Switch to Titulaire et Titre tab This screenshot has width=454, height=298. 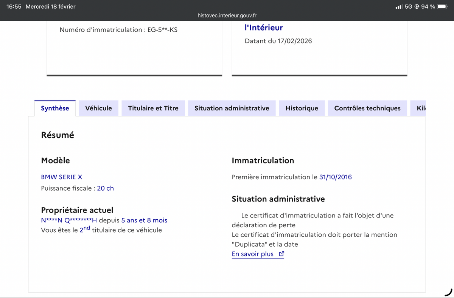pos(153,108)
